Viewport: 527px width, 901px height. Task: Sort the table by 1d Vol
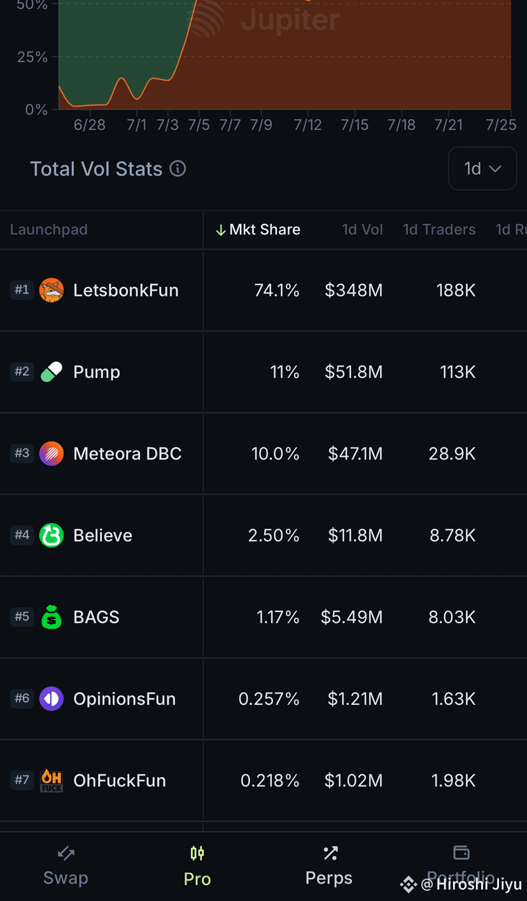tap(363, 230)
